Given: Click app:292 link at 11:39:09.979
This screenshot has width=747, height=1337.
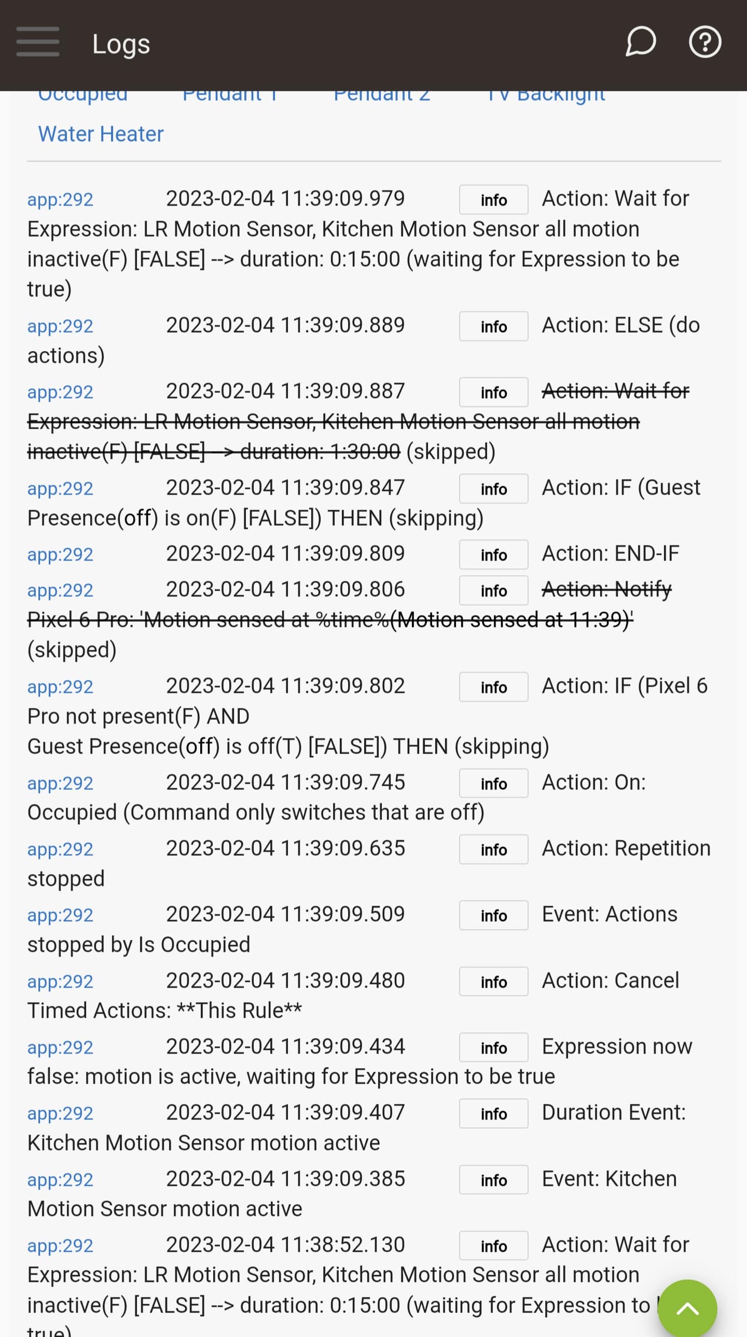Looking at the screenshot, I should click(x=60, y=199).
